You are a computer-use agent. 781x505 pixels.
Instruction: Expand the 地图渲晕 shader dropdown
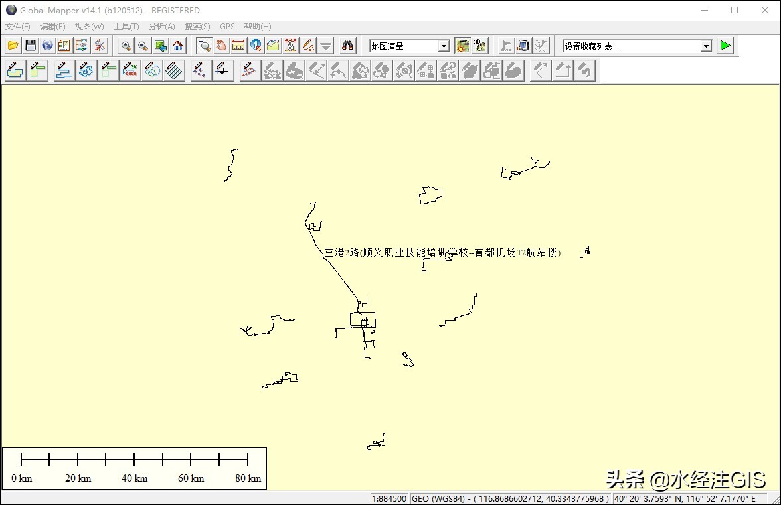click(x=444, y=46)
